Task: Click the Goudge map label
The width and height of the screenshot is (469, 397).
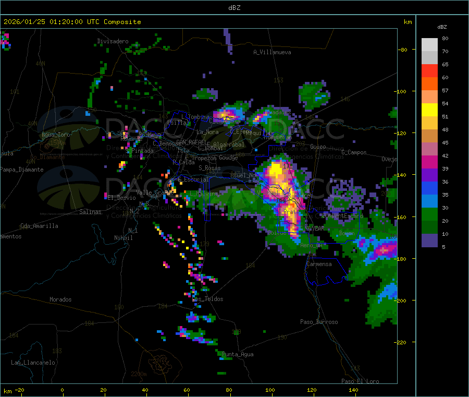Action: (228, 158)
